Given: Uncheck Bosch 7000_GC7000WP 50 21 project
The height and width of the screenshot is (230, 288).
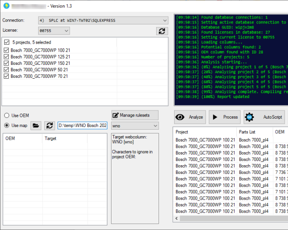Looking at the screenshot, I should 6,69.
